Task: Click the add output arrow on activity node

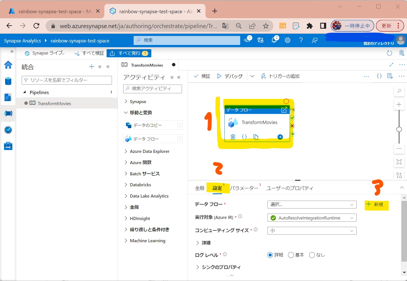Action: pyautogui.click(x=280, y=137)
